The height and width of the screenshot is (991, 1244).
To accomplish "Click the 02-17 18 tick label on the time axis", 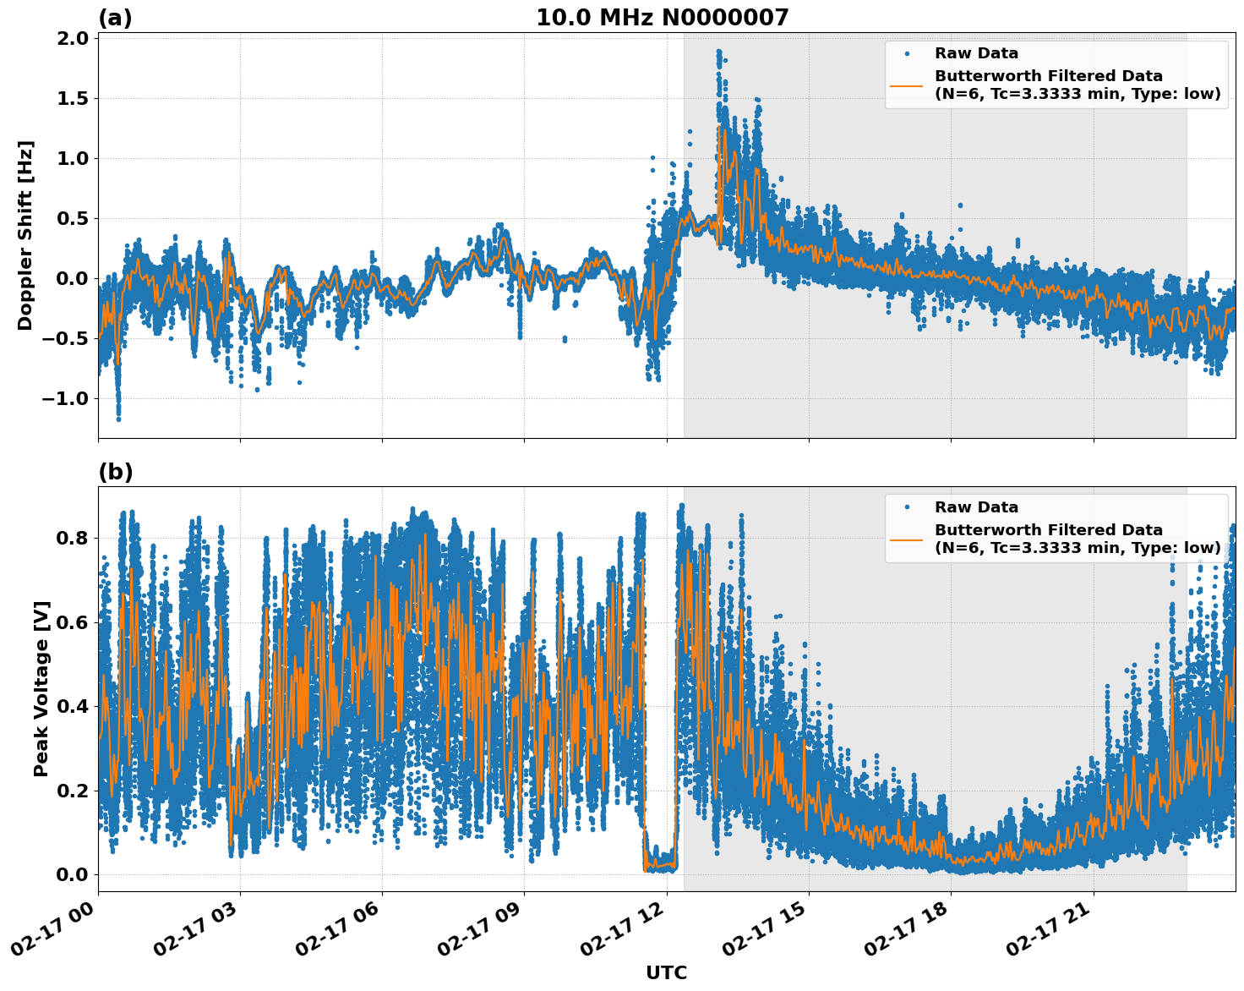I will pyautogui.click(x=906, y=926).
